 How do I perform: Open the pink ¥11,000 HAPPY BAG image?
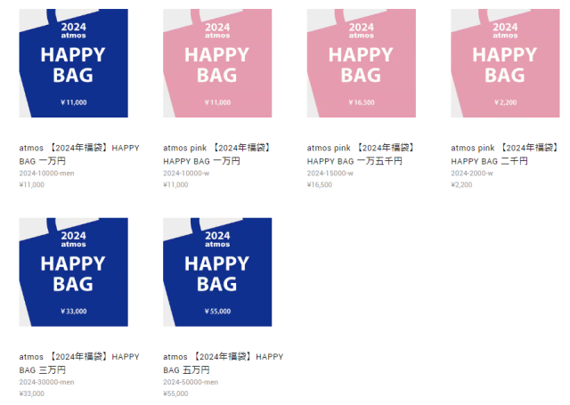pos(217,63)
